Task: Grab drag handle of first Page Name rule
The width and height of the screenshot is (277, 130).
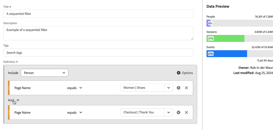Action: 9,88
